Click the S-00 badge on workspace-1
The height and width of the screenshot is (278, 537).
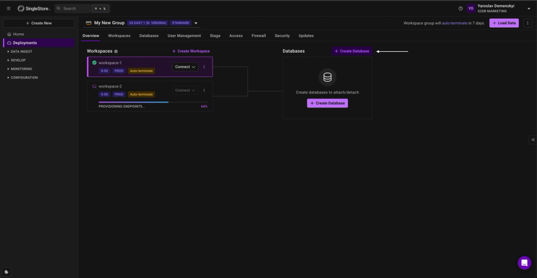coord(104,71)
